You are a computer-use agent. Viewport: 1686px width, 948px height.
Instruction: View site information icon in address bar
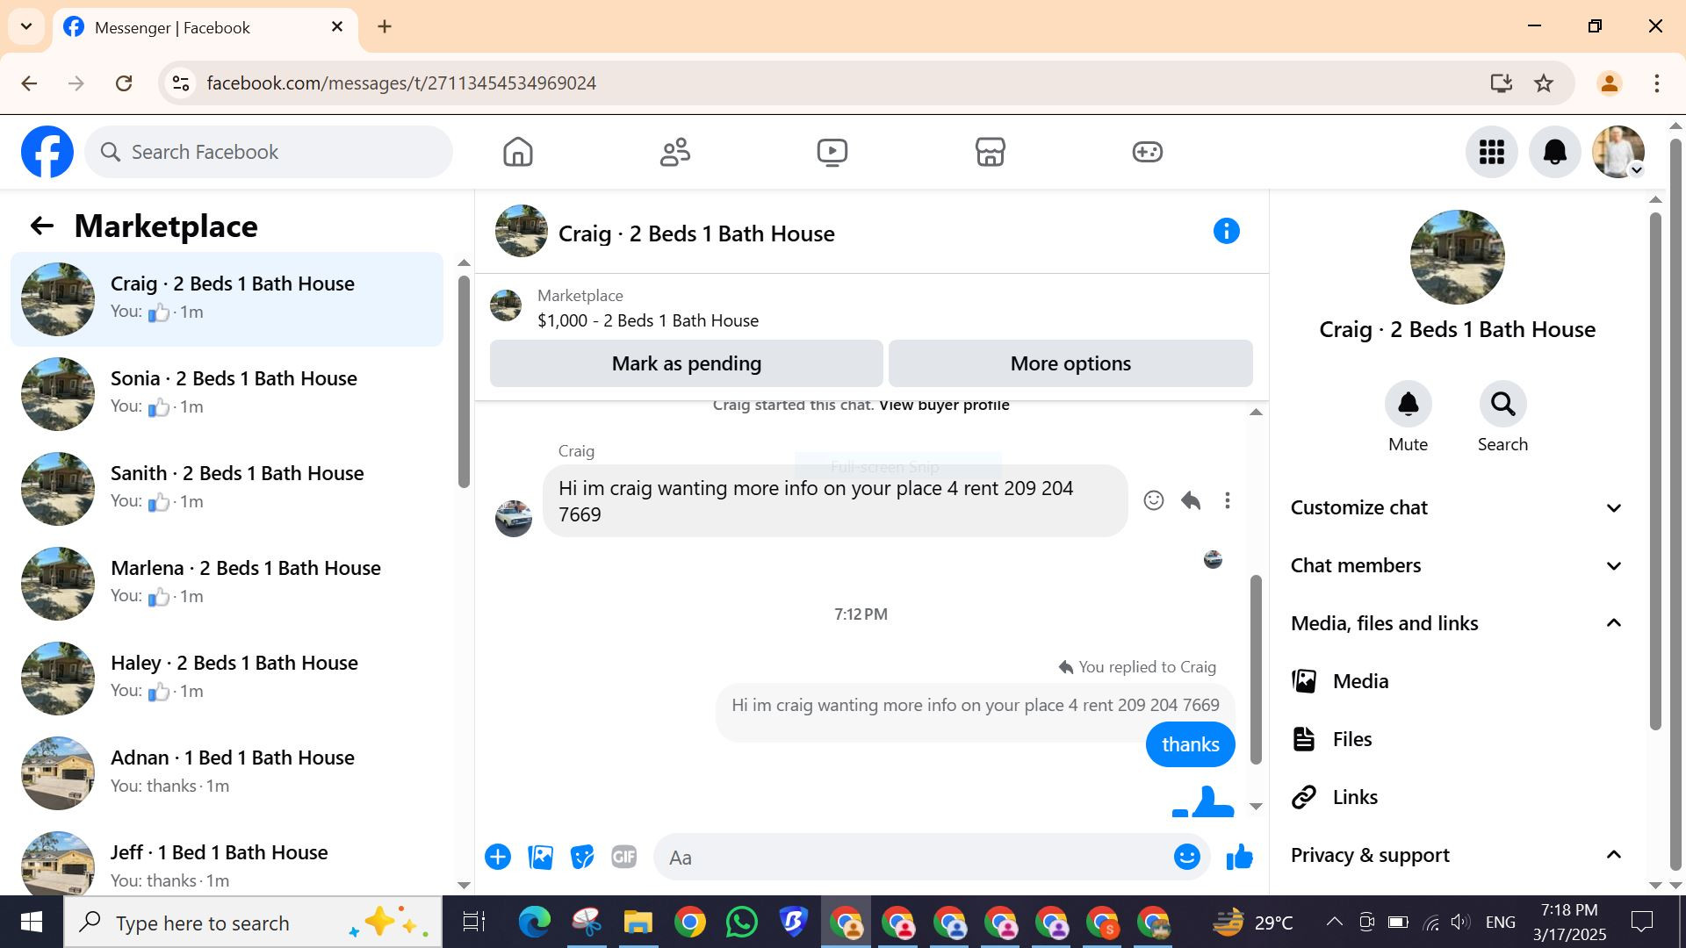[181, 83]
